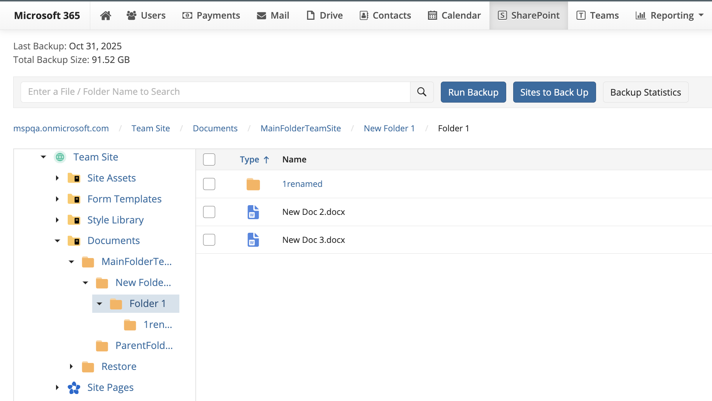Open the SharePoint section

pyautogui.click(x=528, y=15)
